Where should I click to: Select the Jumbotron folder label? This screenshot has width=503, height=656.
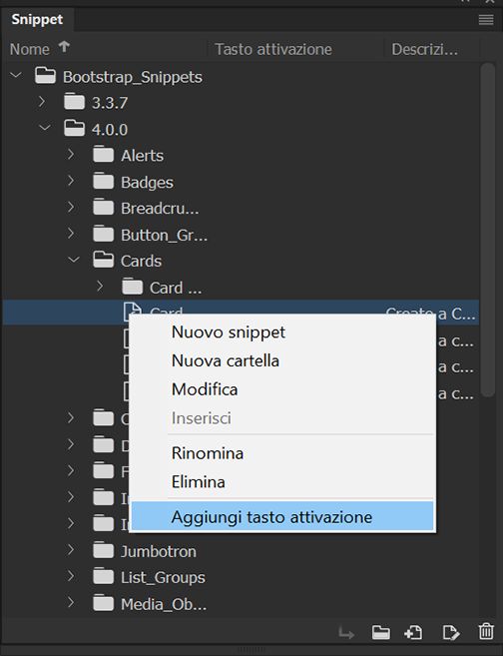tap(159, 552)
